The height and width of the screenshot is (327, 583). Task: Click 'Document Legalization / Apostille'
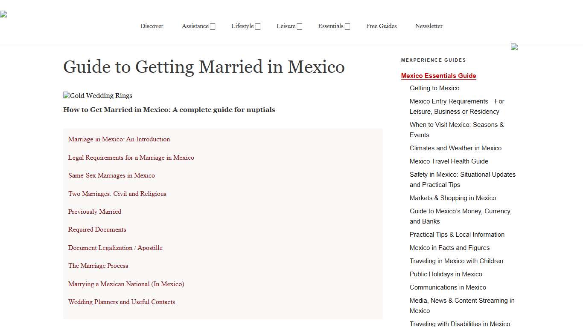coord(115,248)
